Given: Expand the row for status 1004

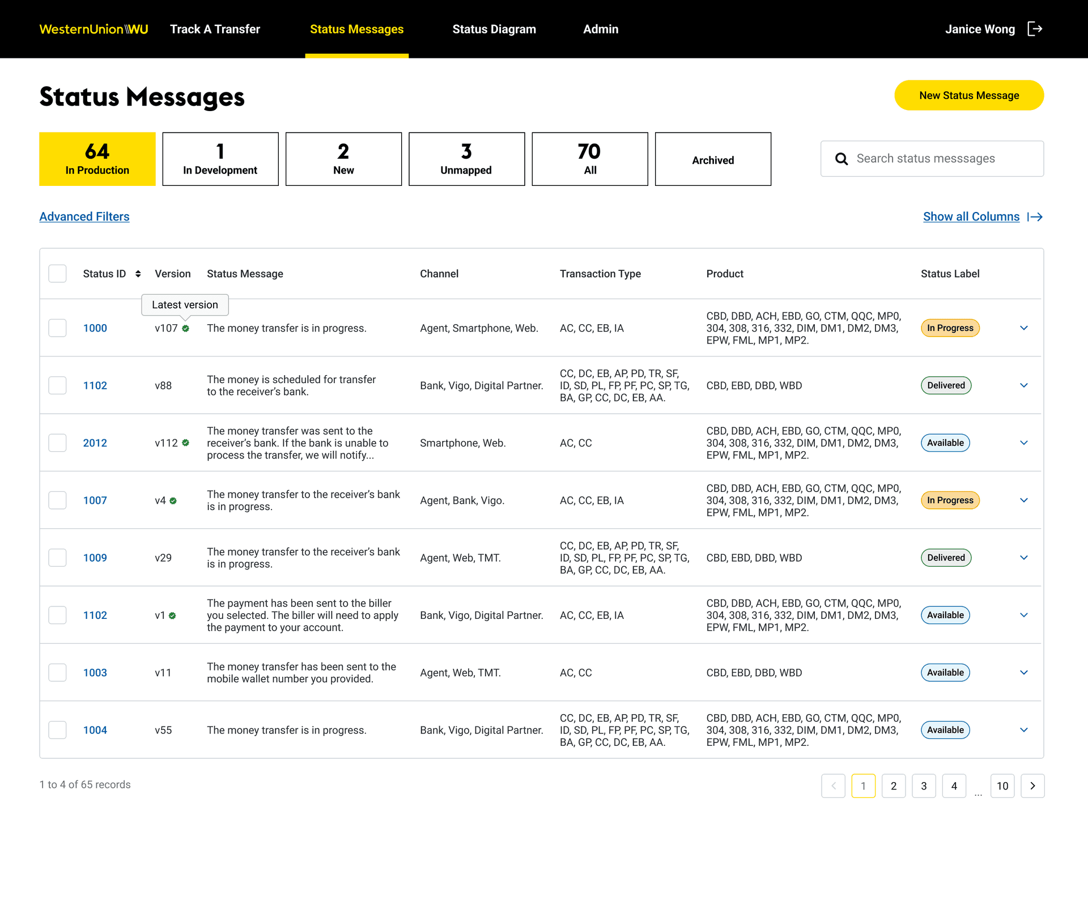Looking at the screenshot, I should (x=1023, y=730).
